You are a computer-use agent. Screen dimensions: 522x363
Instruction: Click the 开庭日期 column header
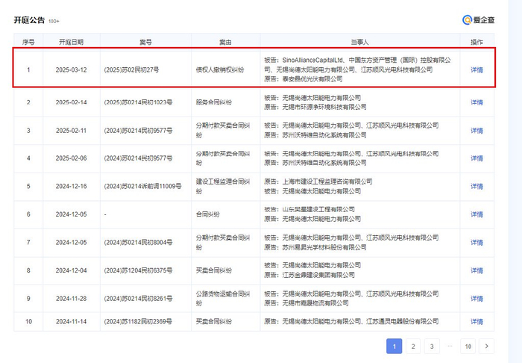(71, 42)
